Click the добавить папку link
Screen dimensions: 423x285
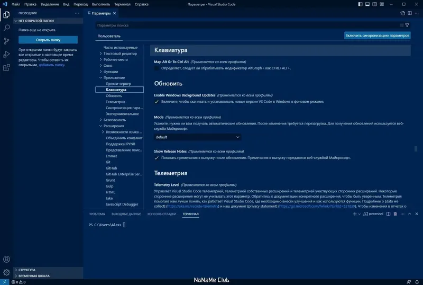click(x=51, y=65)
